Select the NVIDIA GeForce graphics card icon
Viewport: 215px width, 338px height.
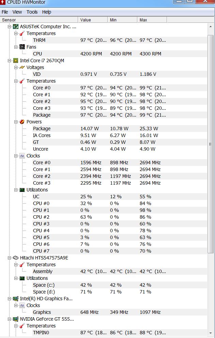tap(16, 319)
